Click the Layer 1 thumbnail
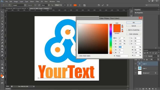The height and width of the screenshot is (90, 160). tap(139, 68)
